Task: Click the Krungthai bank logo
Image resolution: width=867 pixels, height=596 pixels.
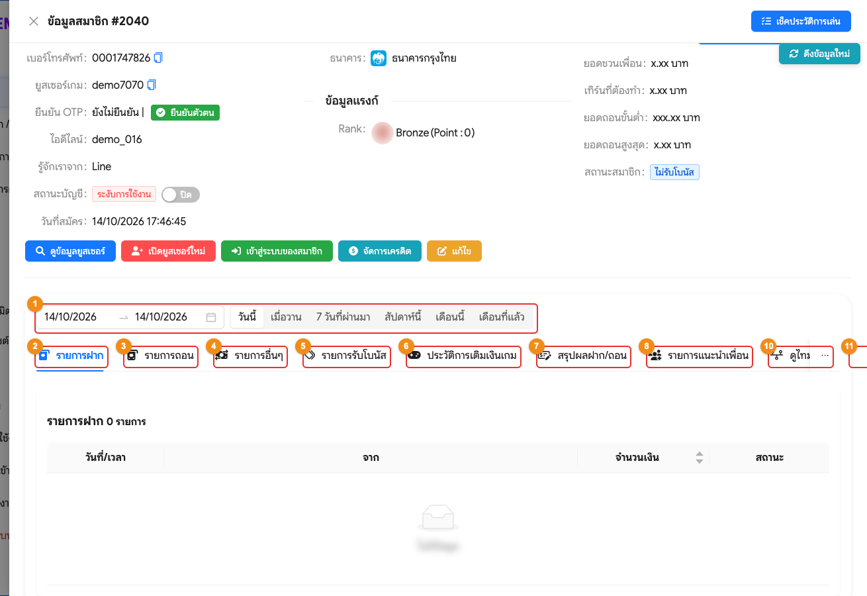Action: [x=379, y=58]
